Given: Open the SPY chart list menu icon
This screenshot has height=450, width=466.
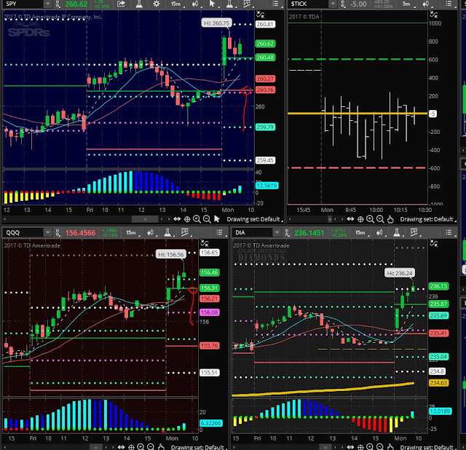Looking at the screenshot, I should [x=275, y=4].
